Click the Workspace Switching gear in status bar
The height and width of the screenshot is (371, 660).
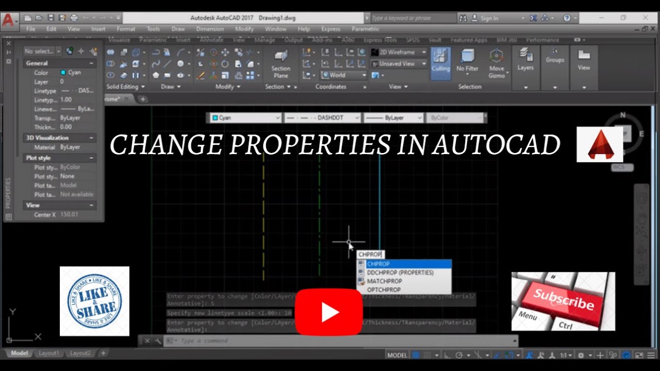[582, 355]
